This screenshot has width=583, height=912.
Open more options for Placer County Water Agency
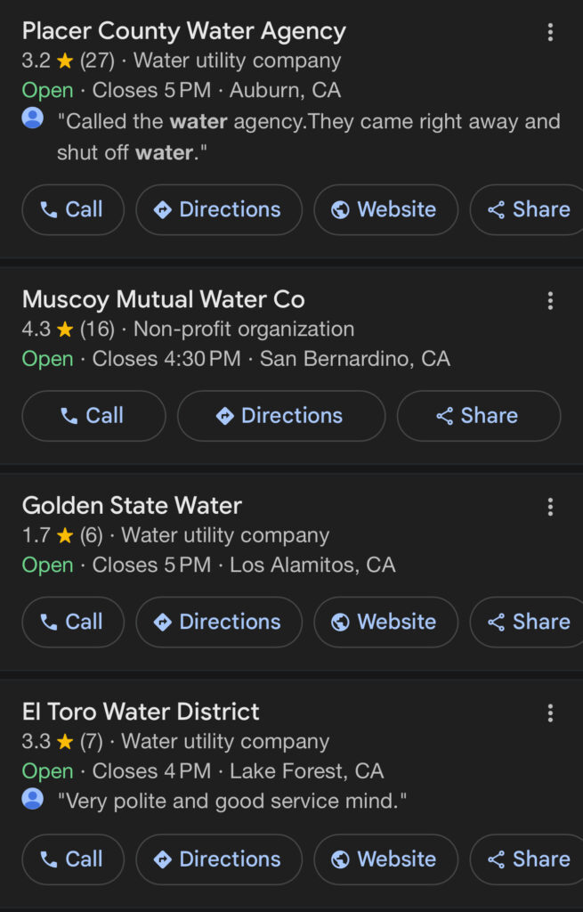tap(550, 33)
